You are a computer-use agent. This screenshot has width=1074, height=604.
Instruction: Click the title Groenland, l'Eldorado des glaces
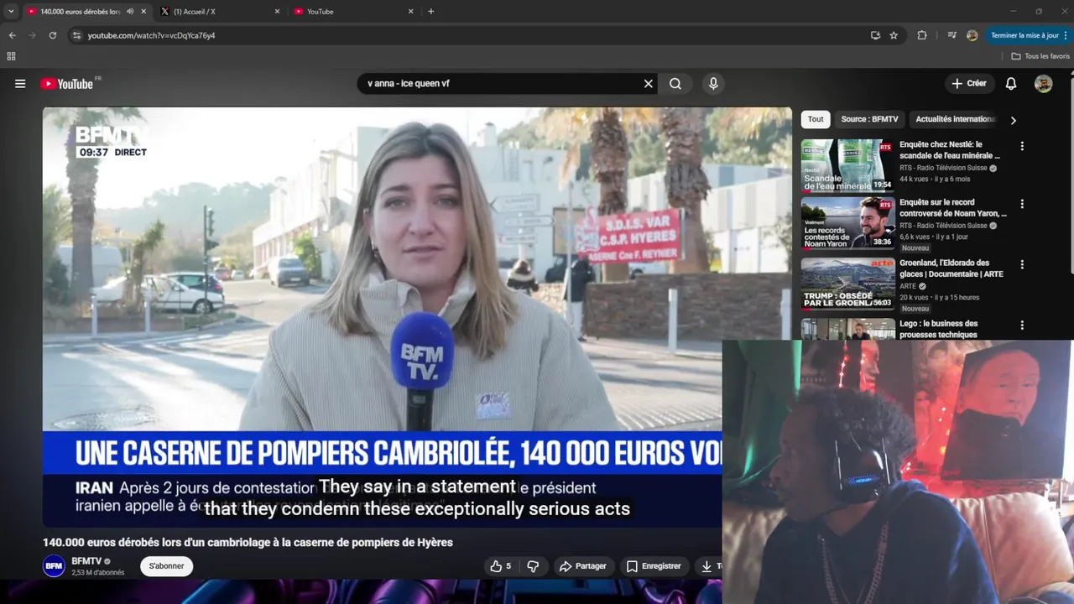click(x=951, y=268)
